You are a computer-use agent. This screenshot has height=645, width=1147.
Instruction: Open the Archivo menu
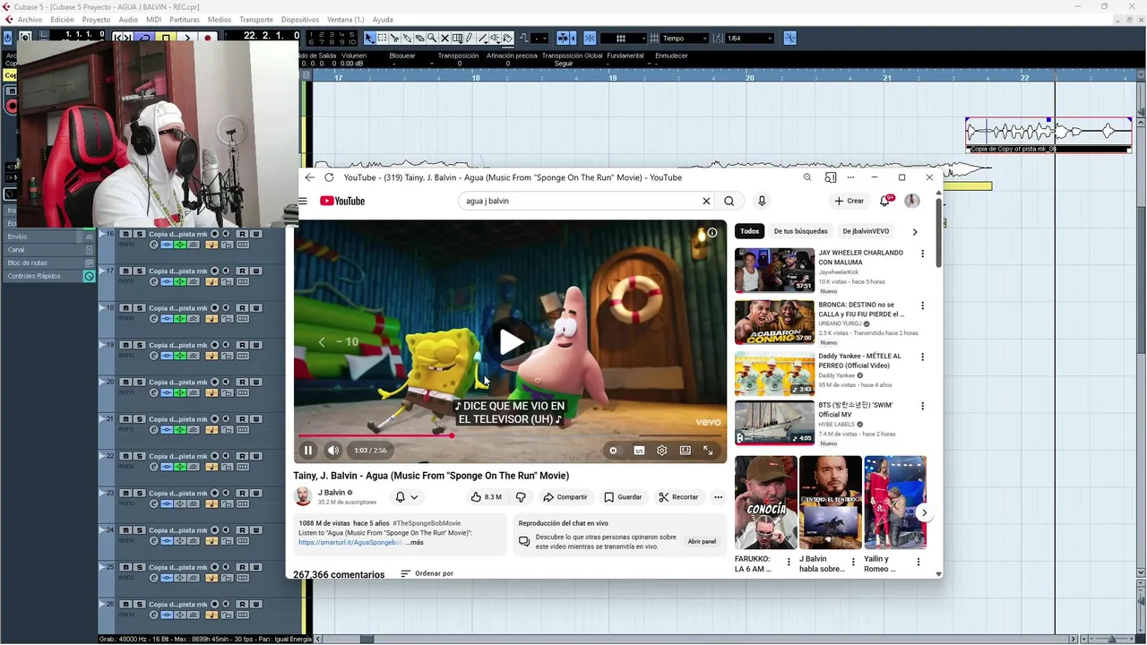[x=30, y=20]
